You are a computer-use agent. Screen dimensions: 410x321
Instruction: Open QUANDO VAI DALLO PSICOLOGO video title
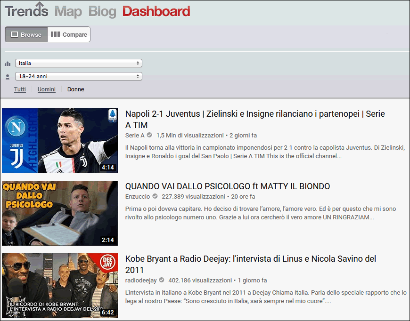click(x=228, y=186)
